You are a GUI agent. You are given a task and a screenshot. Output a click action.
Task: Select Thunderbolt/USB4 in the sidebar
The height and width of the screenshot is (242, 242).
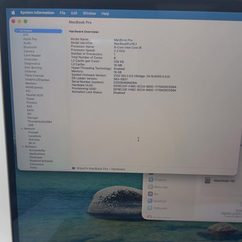click(x=40, y=122)
